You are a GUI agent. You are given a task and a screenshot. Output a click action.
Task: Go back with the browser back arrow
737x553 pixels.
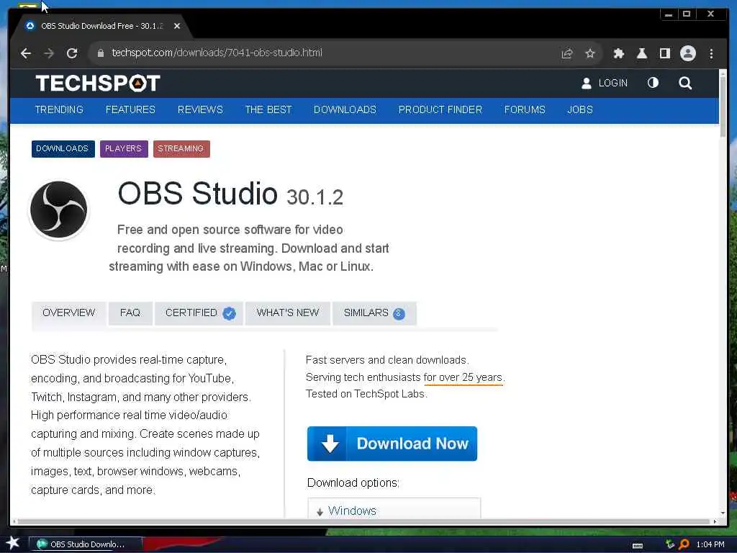pyautogui.click(x=26, y=53)
